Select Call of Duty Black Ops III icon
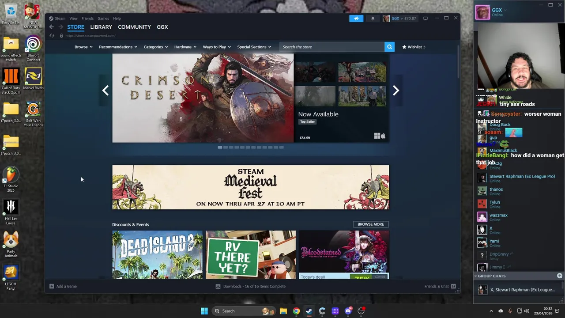Image resolution: width=565 pixels, height=318 pixels. tap(11, 81)
